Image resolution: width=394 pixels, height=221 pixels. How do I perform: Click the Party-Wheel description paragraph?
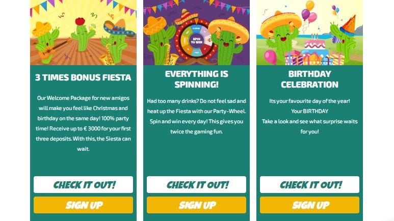click(196, 116)
